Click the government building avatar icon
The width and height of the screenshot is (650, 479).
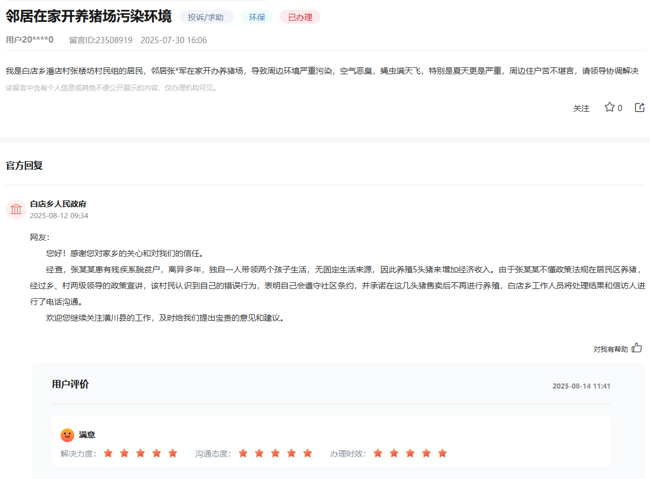click(x=16, y=210)
